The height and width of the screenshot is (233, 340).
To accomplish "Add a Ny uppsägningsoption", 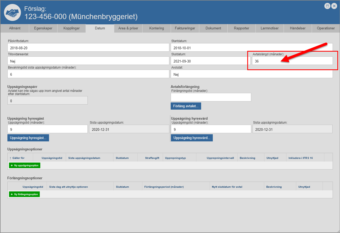I will (25, 165).
